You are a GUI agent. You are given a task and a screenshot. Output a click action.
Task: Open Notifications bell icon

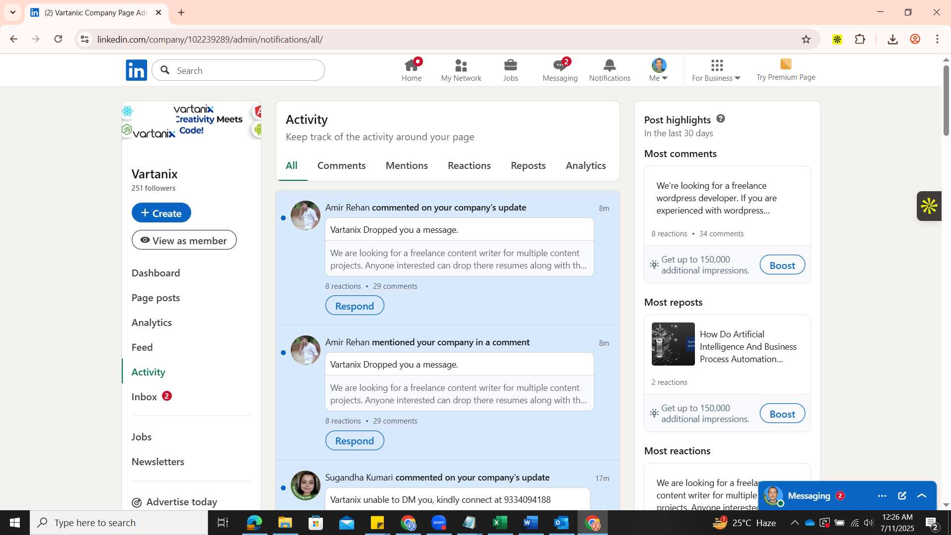click(x=609, y=70)
